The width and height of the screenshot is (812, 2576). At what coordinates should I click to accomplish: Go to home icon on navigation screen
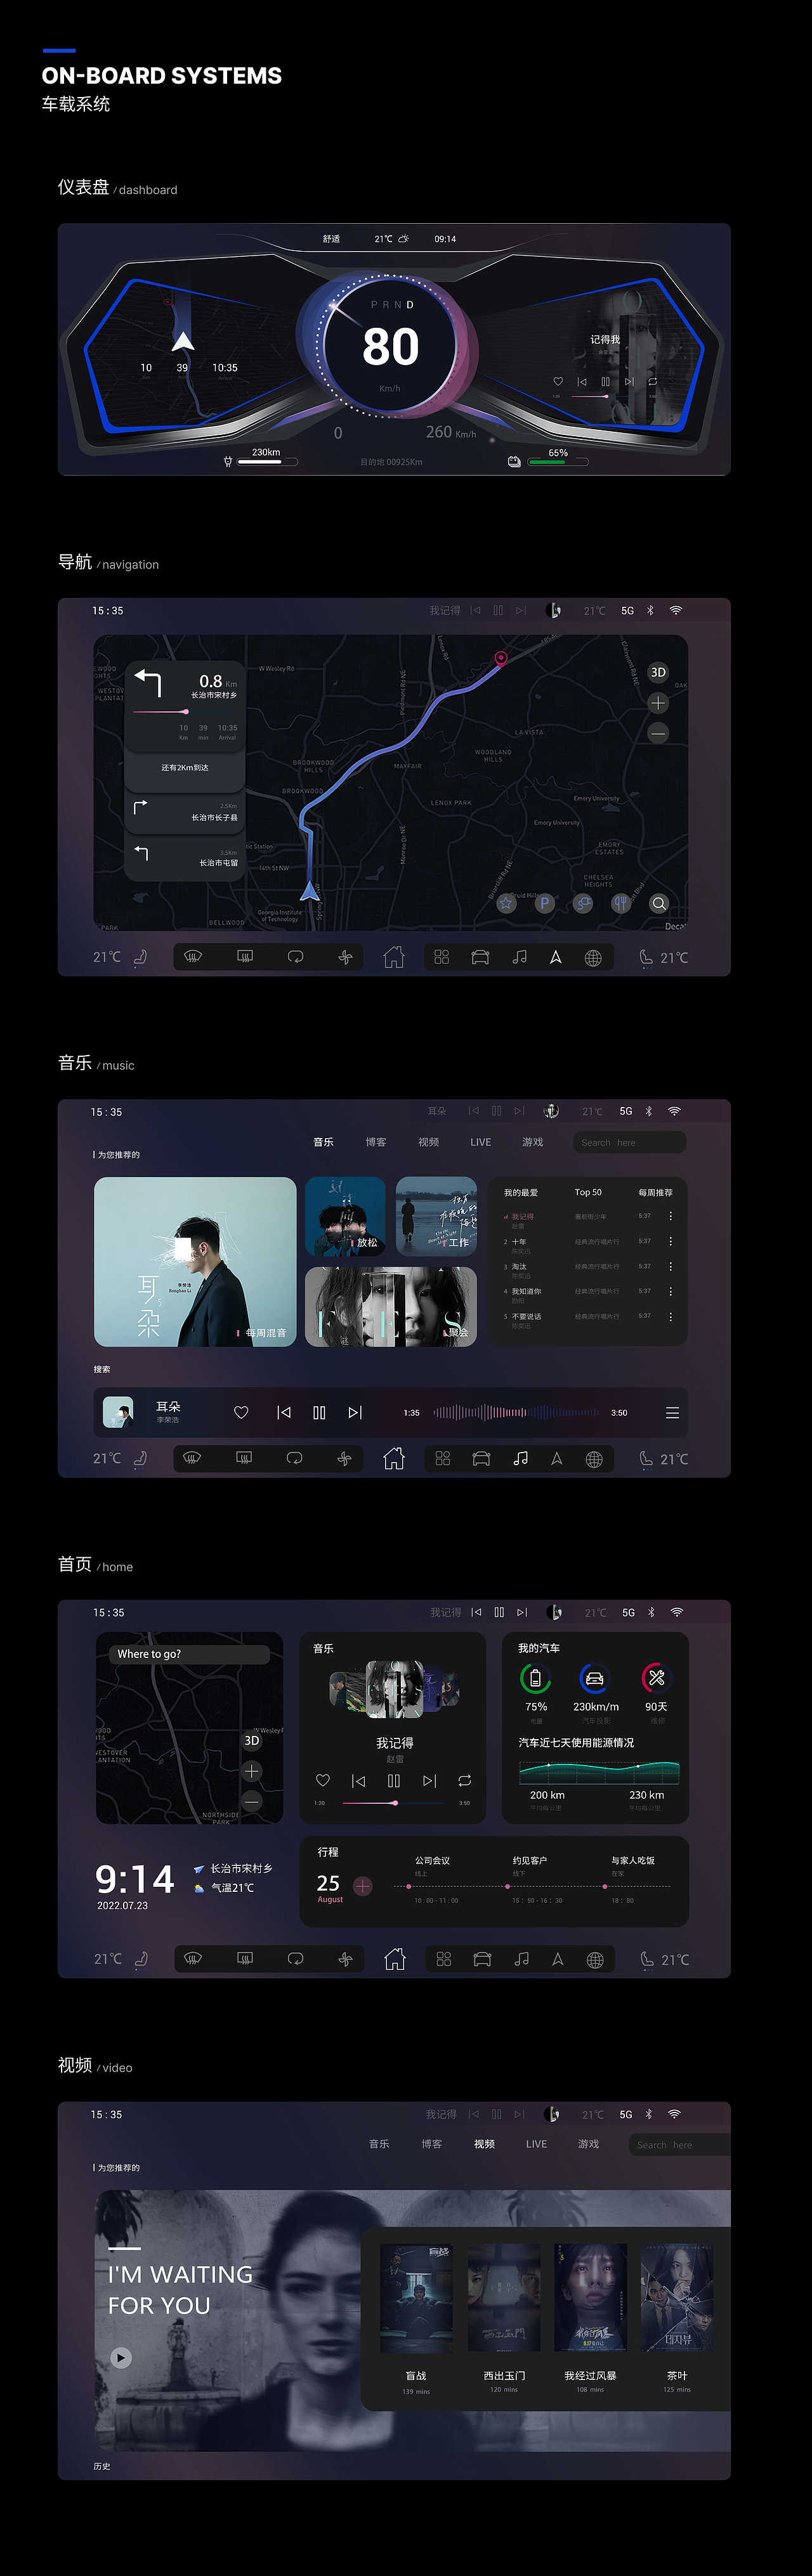coord(394,957)
